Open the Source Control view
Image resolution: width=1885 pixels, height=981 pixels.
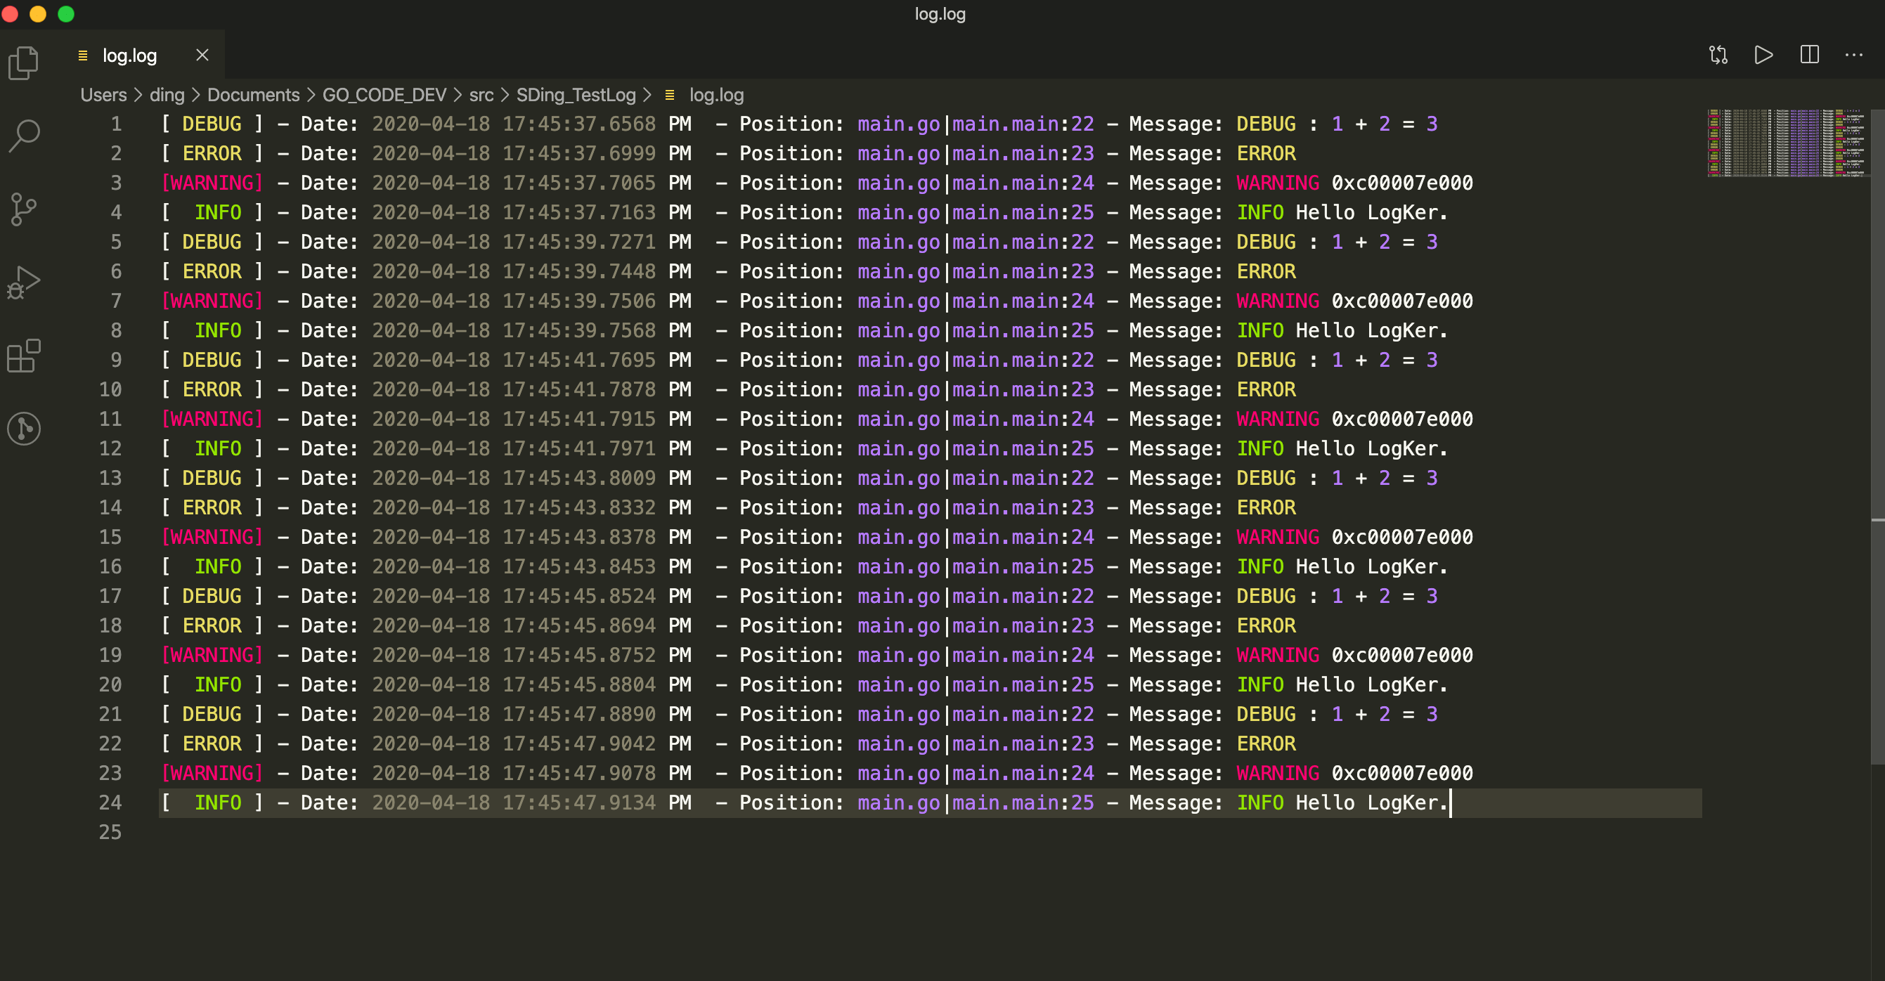click(23, 209)
